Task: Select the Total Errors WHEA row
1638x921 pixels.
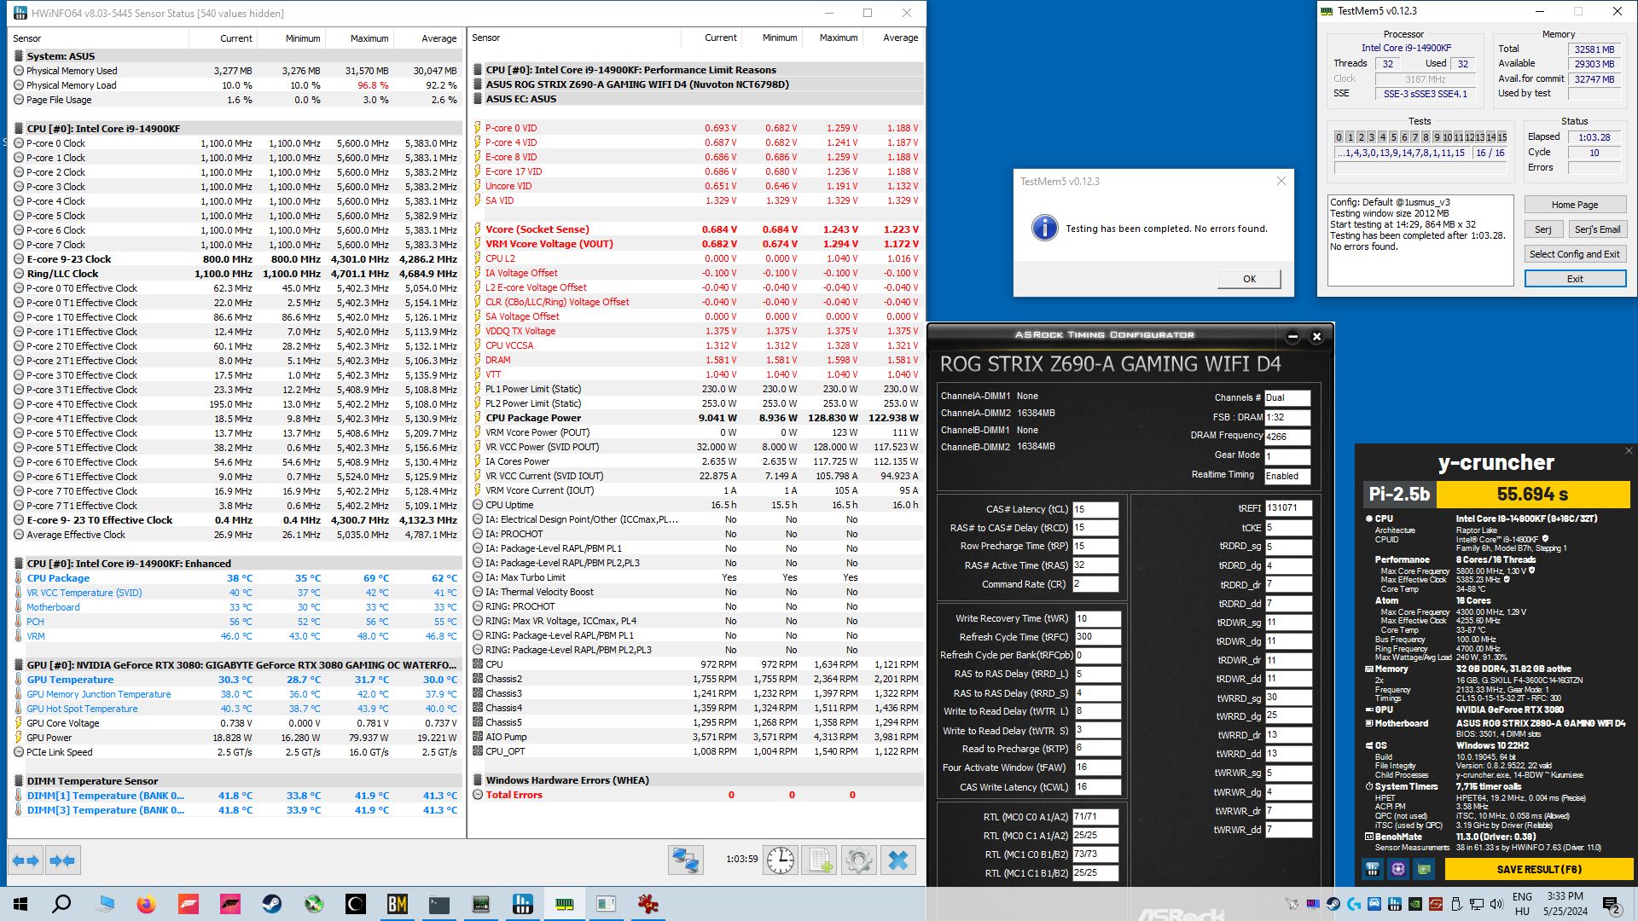Action: pyautogui.click(x=698, y=795)
